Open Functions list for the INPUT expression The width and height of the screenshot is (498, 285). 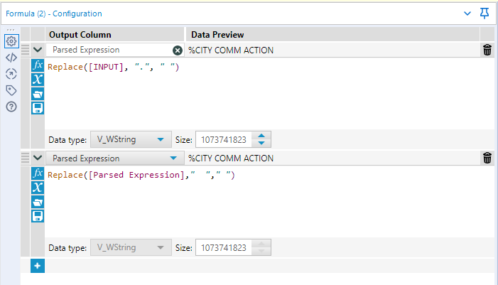[x=38, y=65]
